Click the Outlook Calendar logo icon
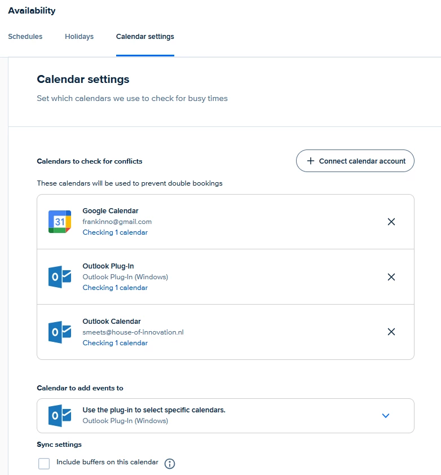The image size is (441, 475). [x=60, y=332]
